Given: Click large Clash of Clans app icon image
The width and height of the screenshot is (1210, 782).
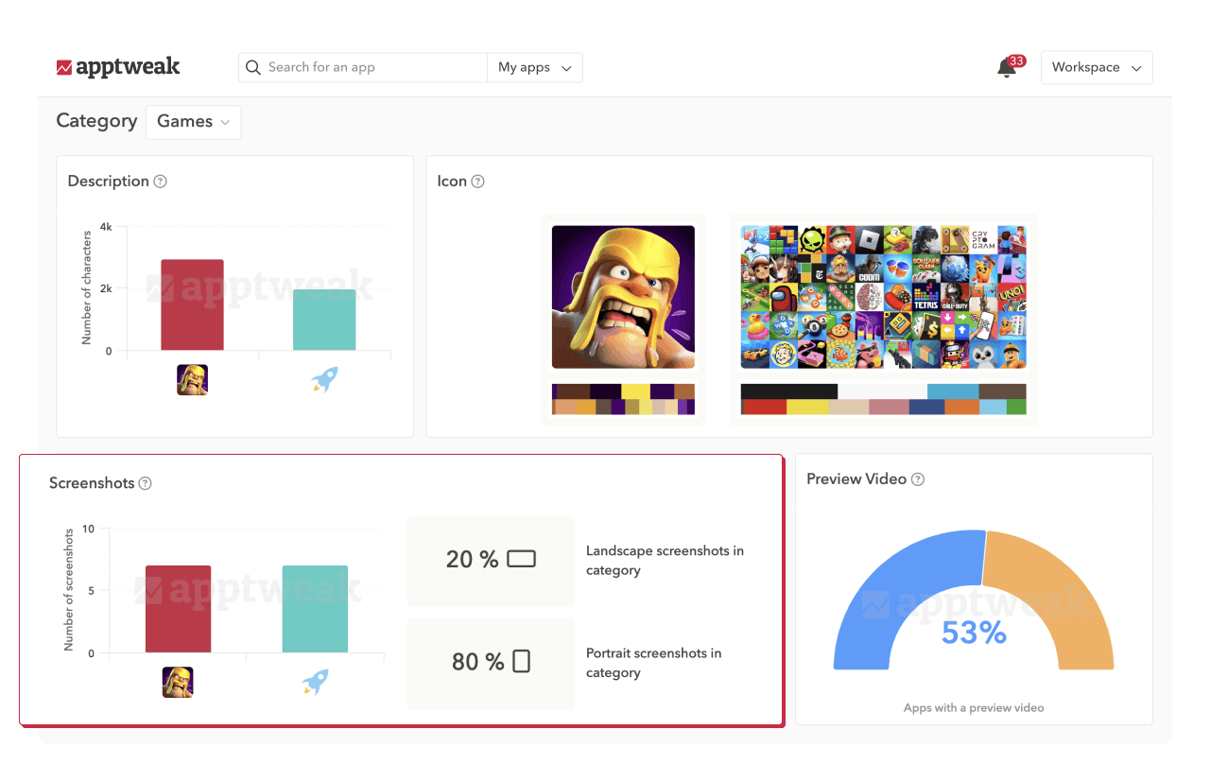Looking at the screenshot, I should pos(623,297).
